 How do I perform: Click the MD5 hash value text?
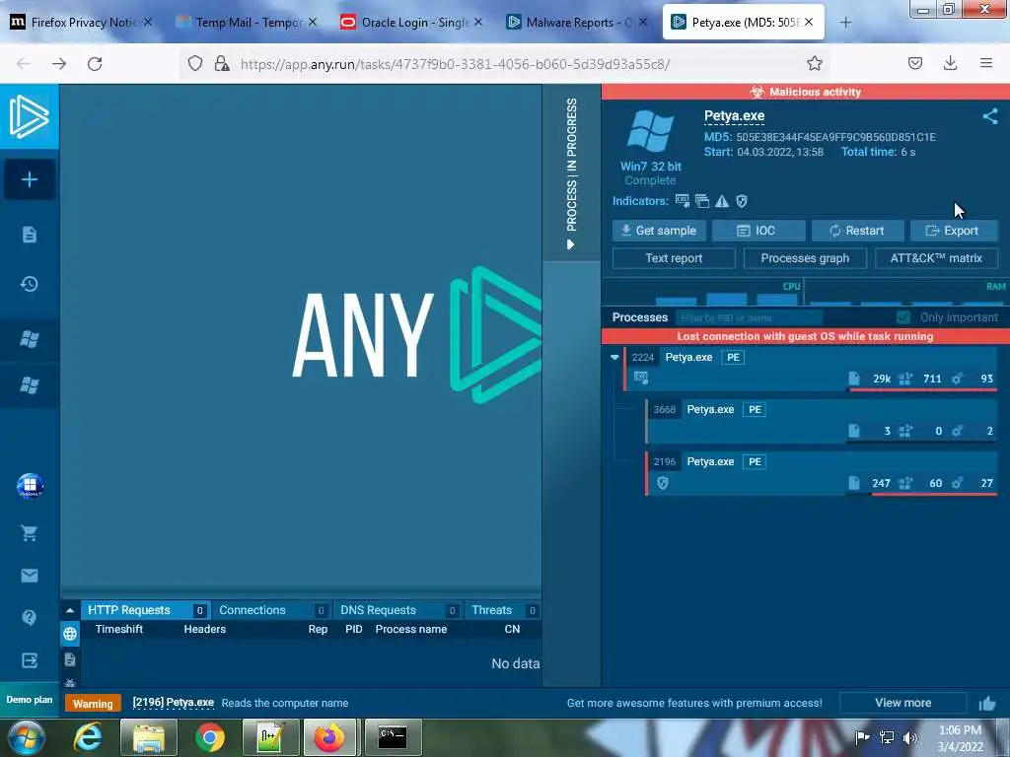835,137
